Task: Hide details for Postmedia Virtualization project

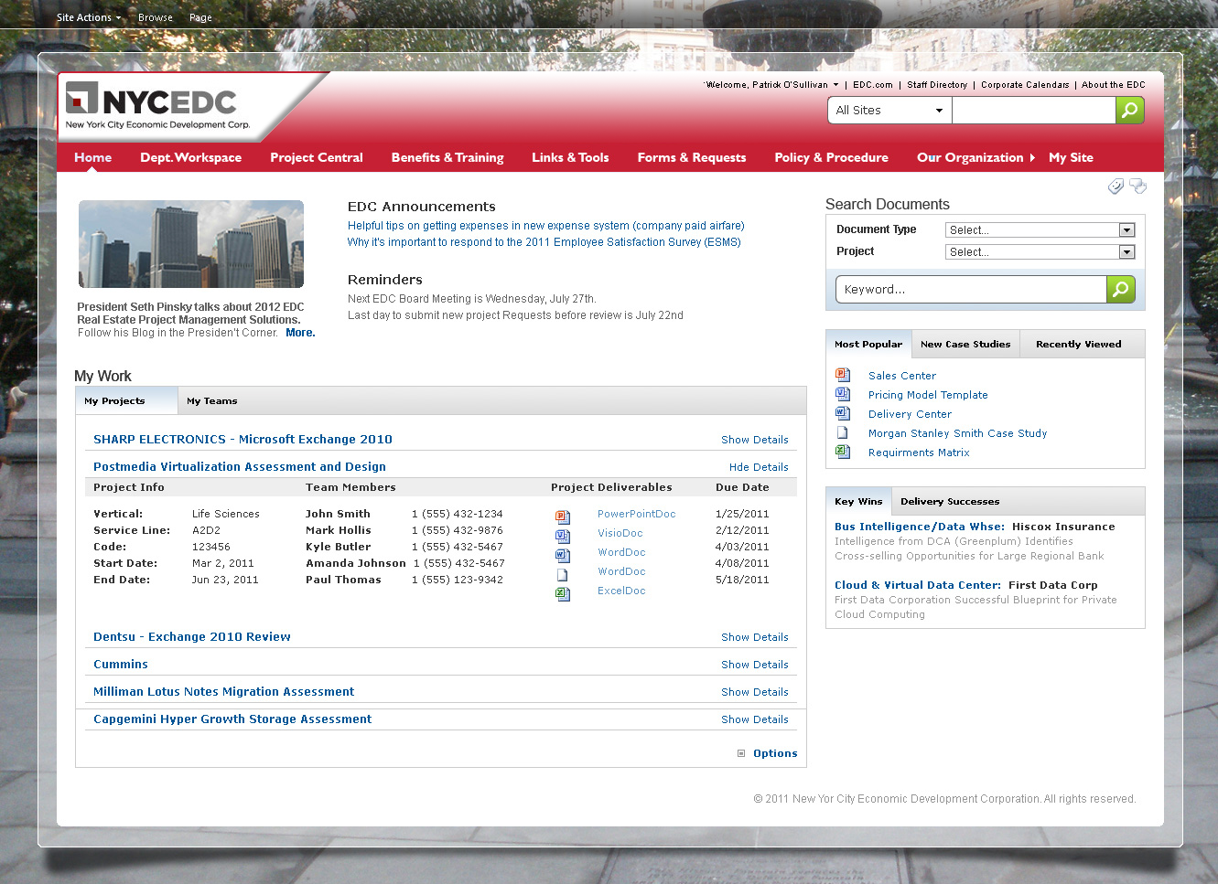Action: pyautogui.click(x=759, y=467)
